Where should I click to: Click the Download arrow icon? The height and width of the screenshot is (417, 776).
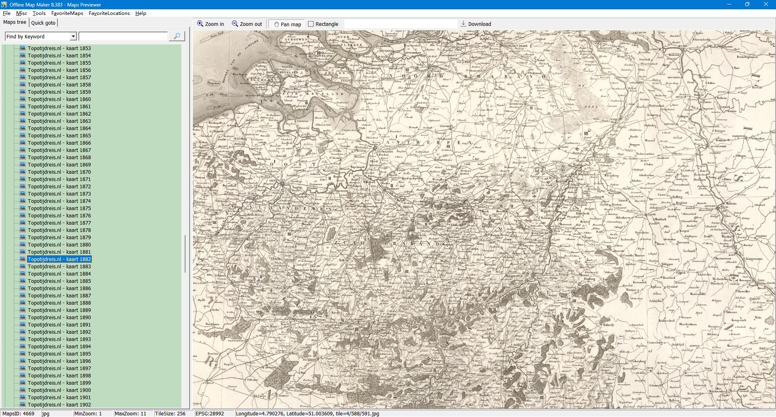pos(464,24)
